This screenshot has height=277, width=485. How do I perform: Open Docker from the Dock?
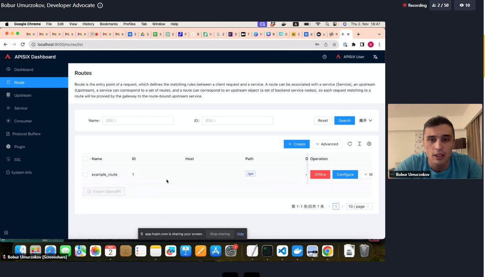(297, 251)
